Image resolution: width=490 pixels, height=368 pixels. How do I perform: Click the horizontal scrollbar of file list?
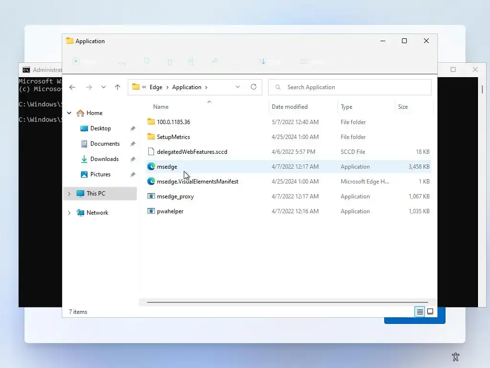coord(287,302)
